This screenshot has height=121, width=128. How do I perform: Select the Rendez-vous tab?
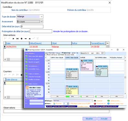pos(83,106)
